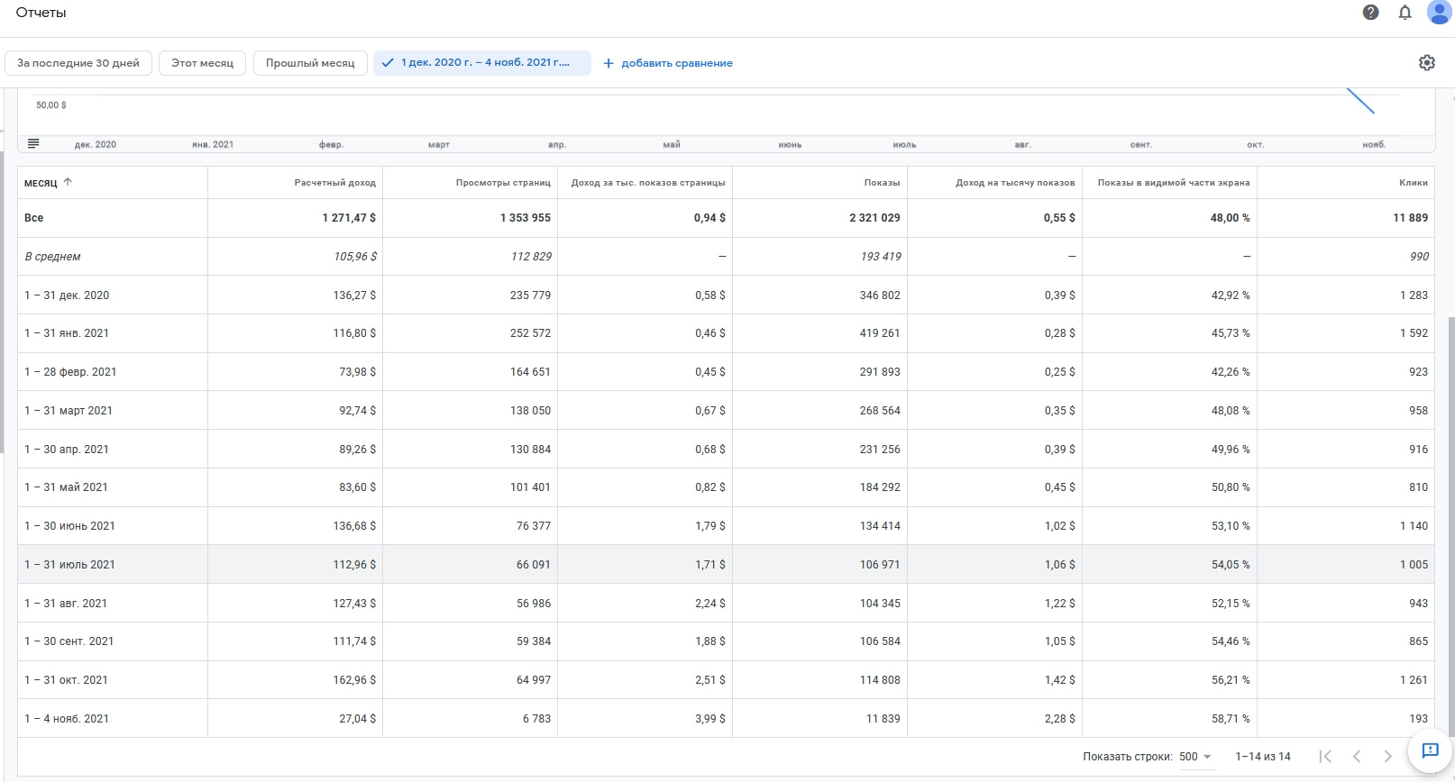Open the user account avatar

(x=1438, y=12)
